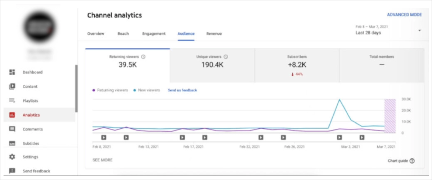Image resolution: width=432 pixels, height=180 pixels.
Task: Click the Content video icon
Action: 12,86
